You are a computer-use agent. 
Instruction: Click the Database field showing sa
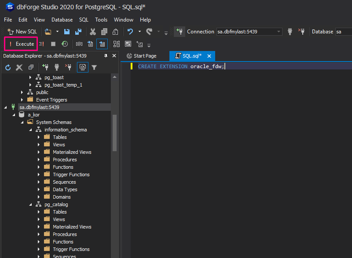pos(344,32)
